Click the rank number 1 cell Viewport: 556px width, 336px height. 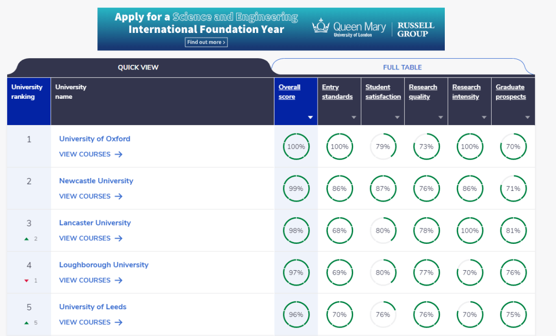[29, 146]
